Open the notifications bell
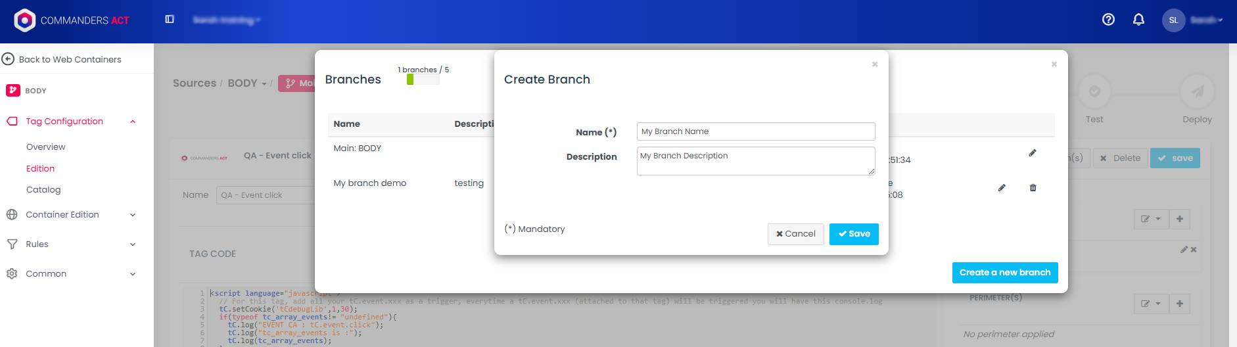 point(1138,20)
